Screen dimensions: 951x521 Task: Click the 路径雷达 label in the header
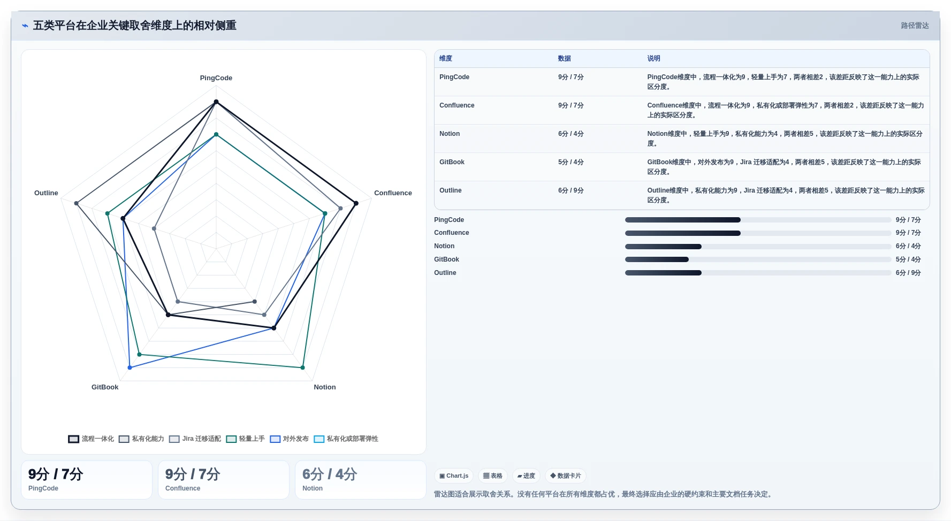coord(915,26)
